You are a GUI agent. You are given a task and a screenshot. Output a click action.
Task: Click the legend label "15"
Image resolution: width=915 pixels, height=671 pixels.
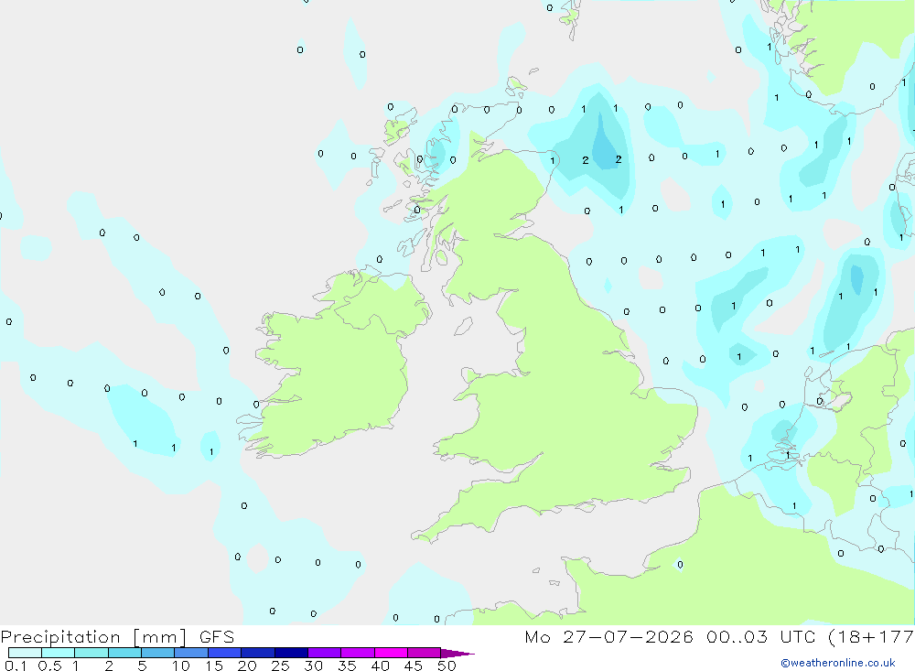tap(214, 666)
